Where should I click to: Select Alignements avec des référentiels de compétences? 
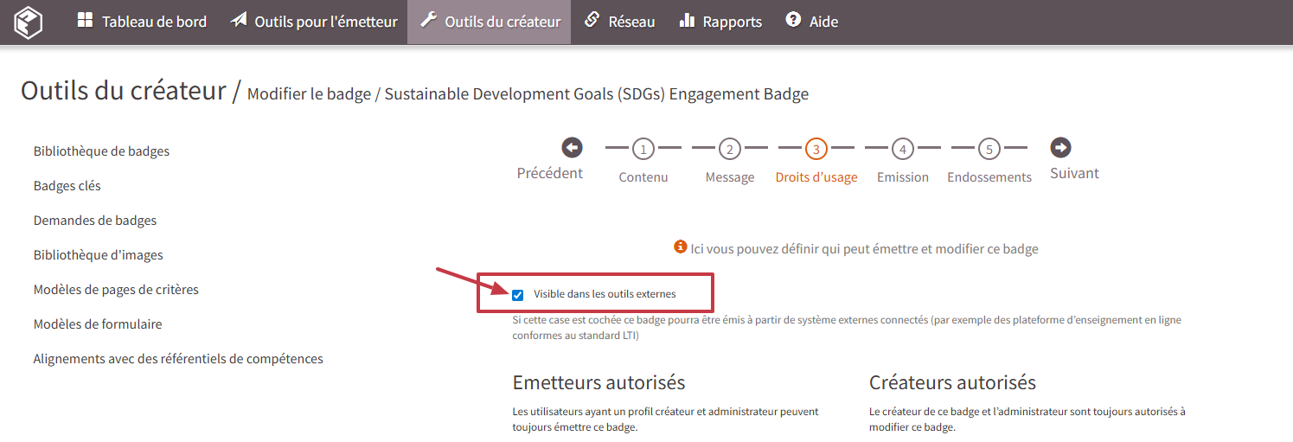[178, 359]
